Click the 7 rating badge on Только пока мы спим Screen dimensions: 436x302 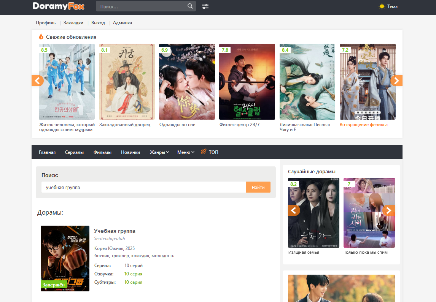pos(349,184)
